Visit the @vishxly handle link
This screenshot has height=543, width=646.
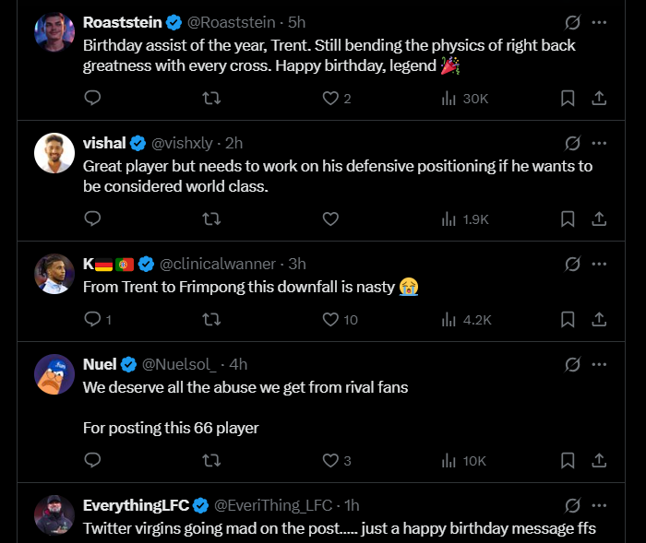pos(184,143)
